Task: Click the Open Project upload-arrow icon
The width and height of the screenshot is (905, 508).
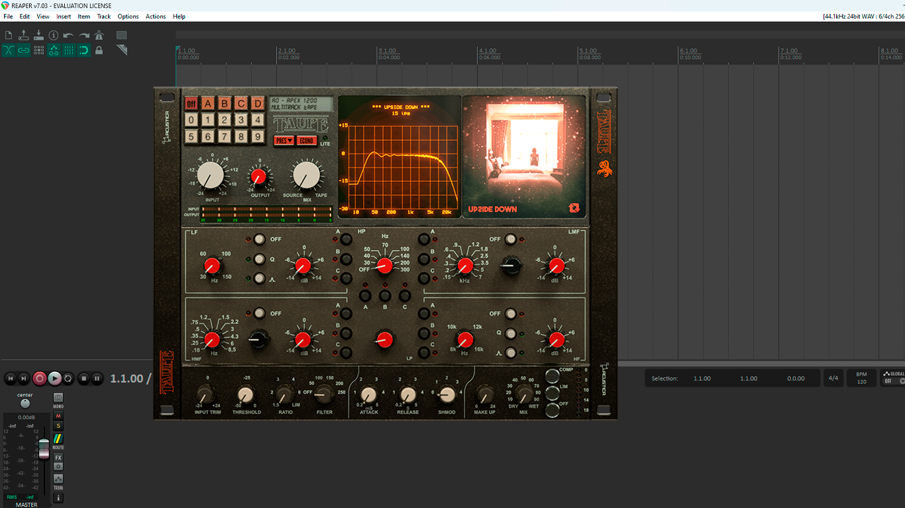Action: [x=24, y=35]
